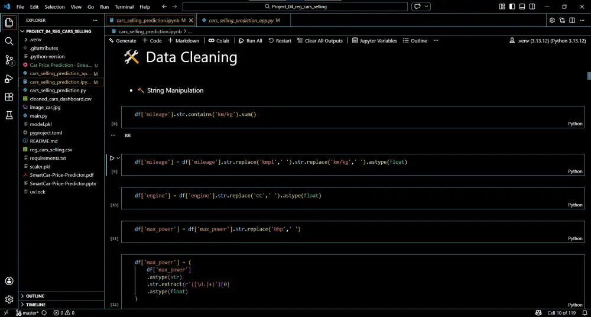Viewport: 591px width, 317px height.
Task: Go forward with the right arrow
Action: click(x=174, y=7)
